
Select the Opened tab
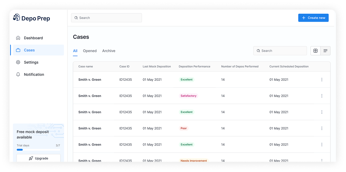point(90,51)
